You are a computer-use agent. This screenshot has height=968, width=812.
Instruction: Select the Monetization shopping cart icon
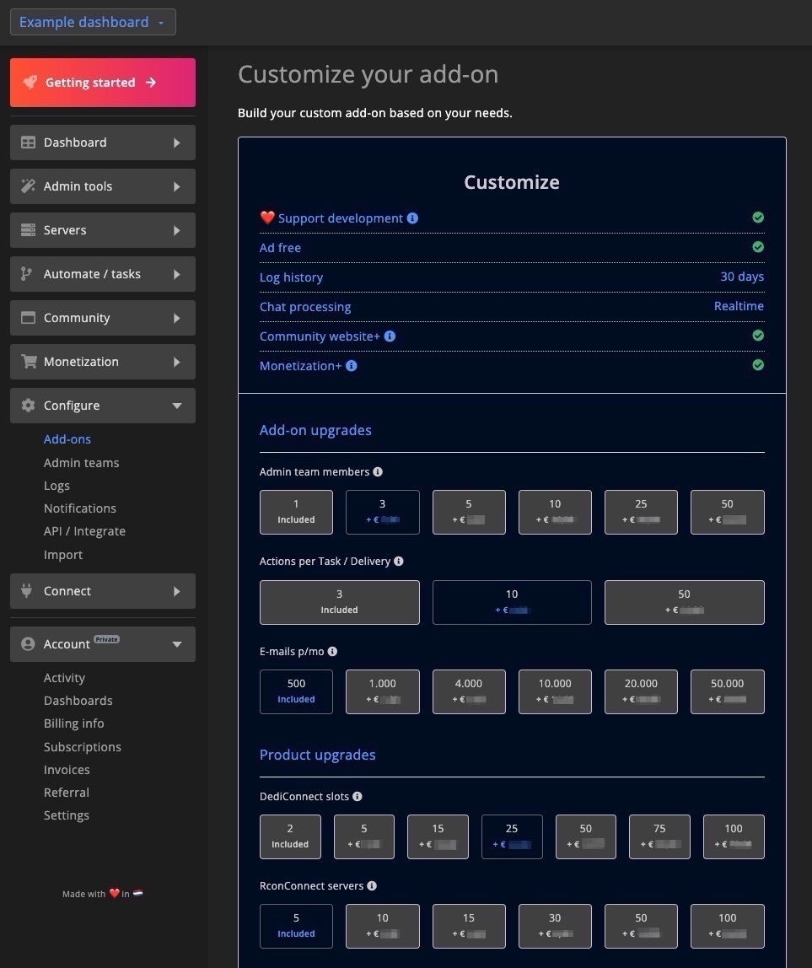27,361
